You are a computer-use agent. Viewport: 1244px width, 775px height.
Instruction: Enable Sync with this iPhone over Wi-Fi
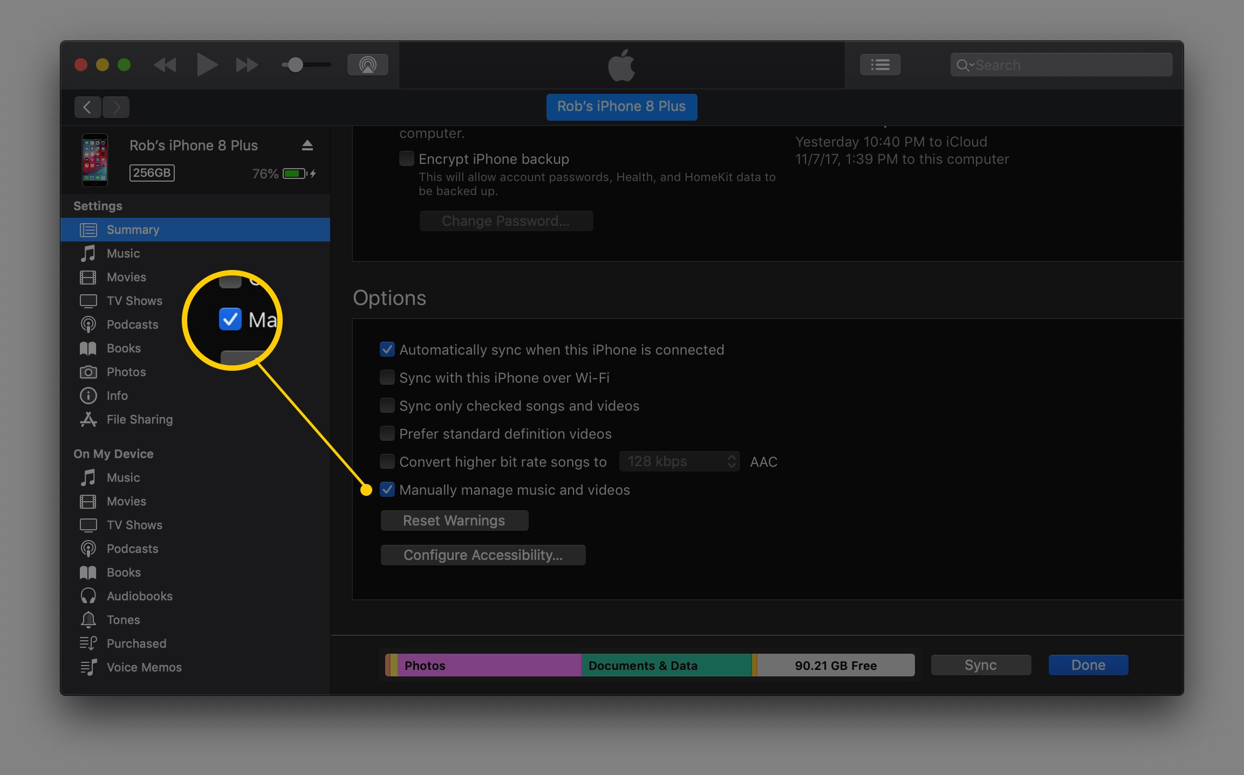(x=386, y=377)
